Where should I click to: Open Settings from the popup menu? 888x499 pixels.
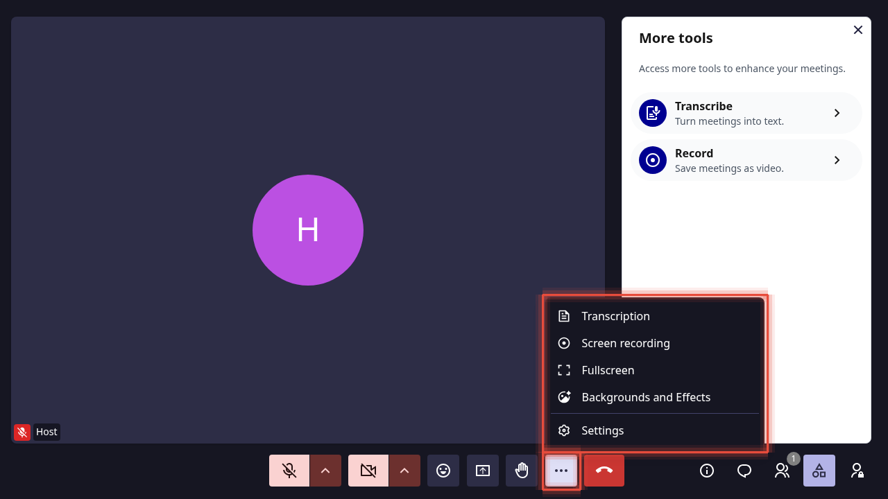pos(655,430)
